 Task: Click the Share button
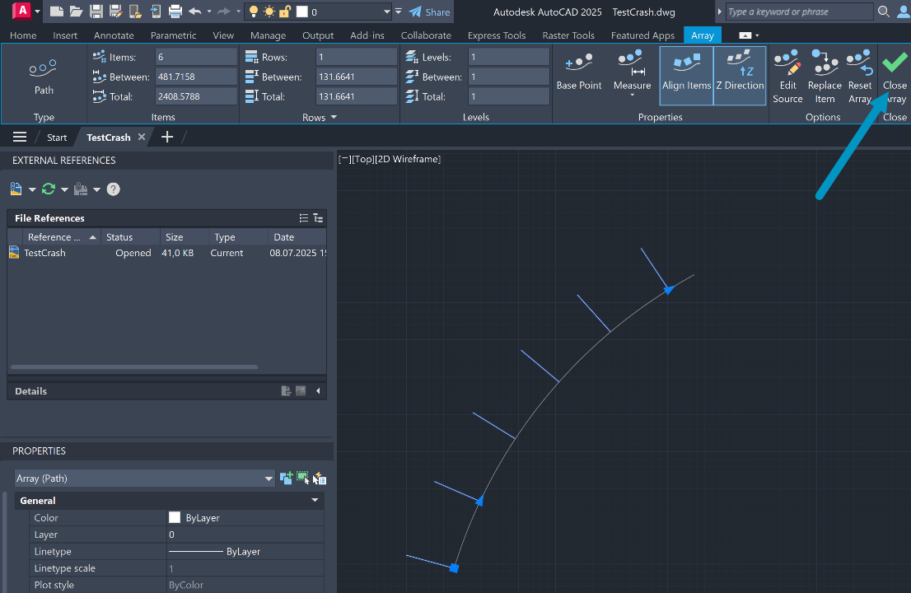[x=429, y=12]
